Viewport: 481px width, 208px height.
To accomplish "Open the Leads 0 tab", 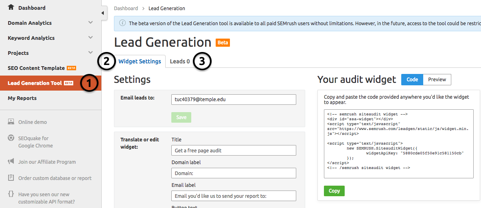I will (x=179, y=62).
